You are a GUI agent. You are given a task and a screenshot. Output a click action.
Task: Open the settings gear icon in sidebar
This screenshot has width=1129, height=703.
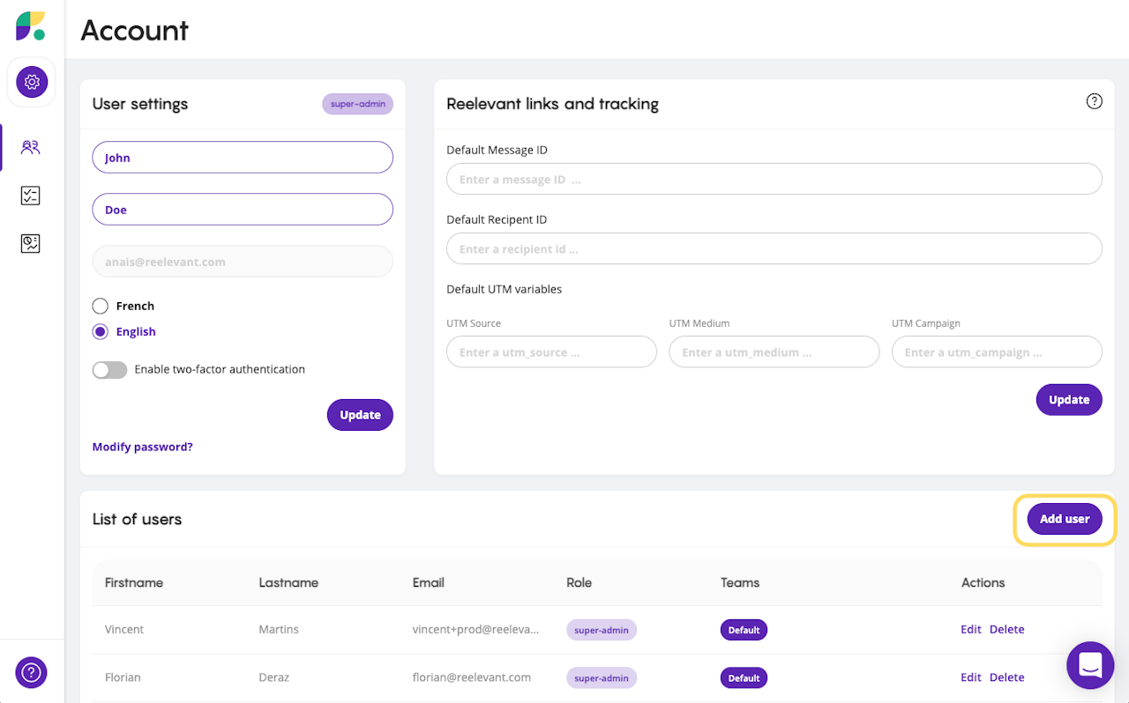coord(32,82)
